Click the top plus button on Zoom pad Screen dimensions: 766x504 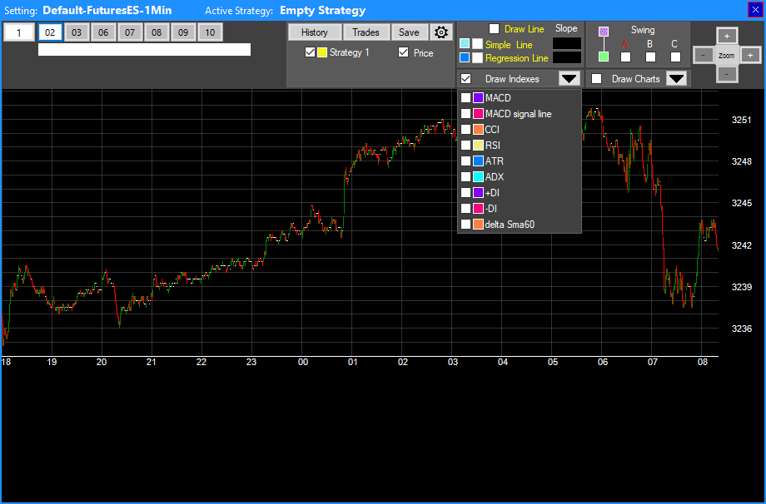click(727, 36)
